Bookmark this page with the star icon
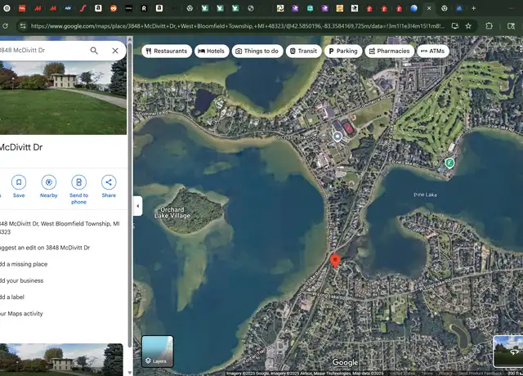The width and height of the screenshot is (523, 376). (468, 25)
